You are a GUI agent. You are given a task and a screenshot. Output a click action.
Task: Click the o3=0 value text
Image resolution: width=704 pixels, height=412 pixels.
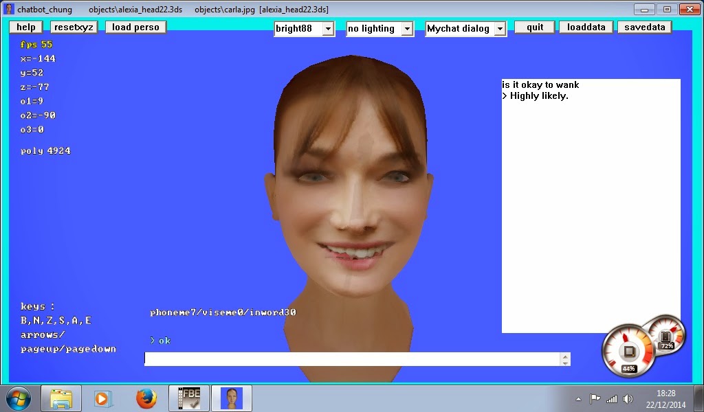click(x=32, y=130)
